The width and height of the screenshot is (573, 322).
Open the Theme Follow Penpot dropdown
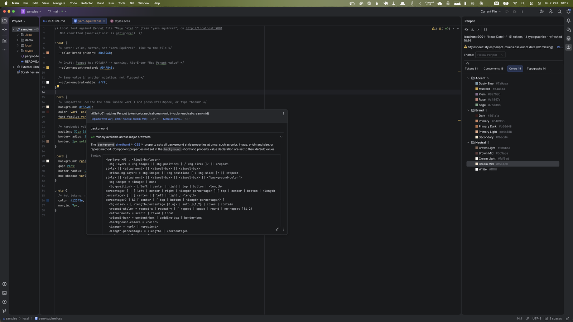pyautogui.click(x=490, y=55)
